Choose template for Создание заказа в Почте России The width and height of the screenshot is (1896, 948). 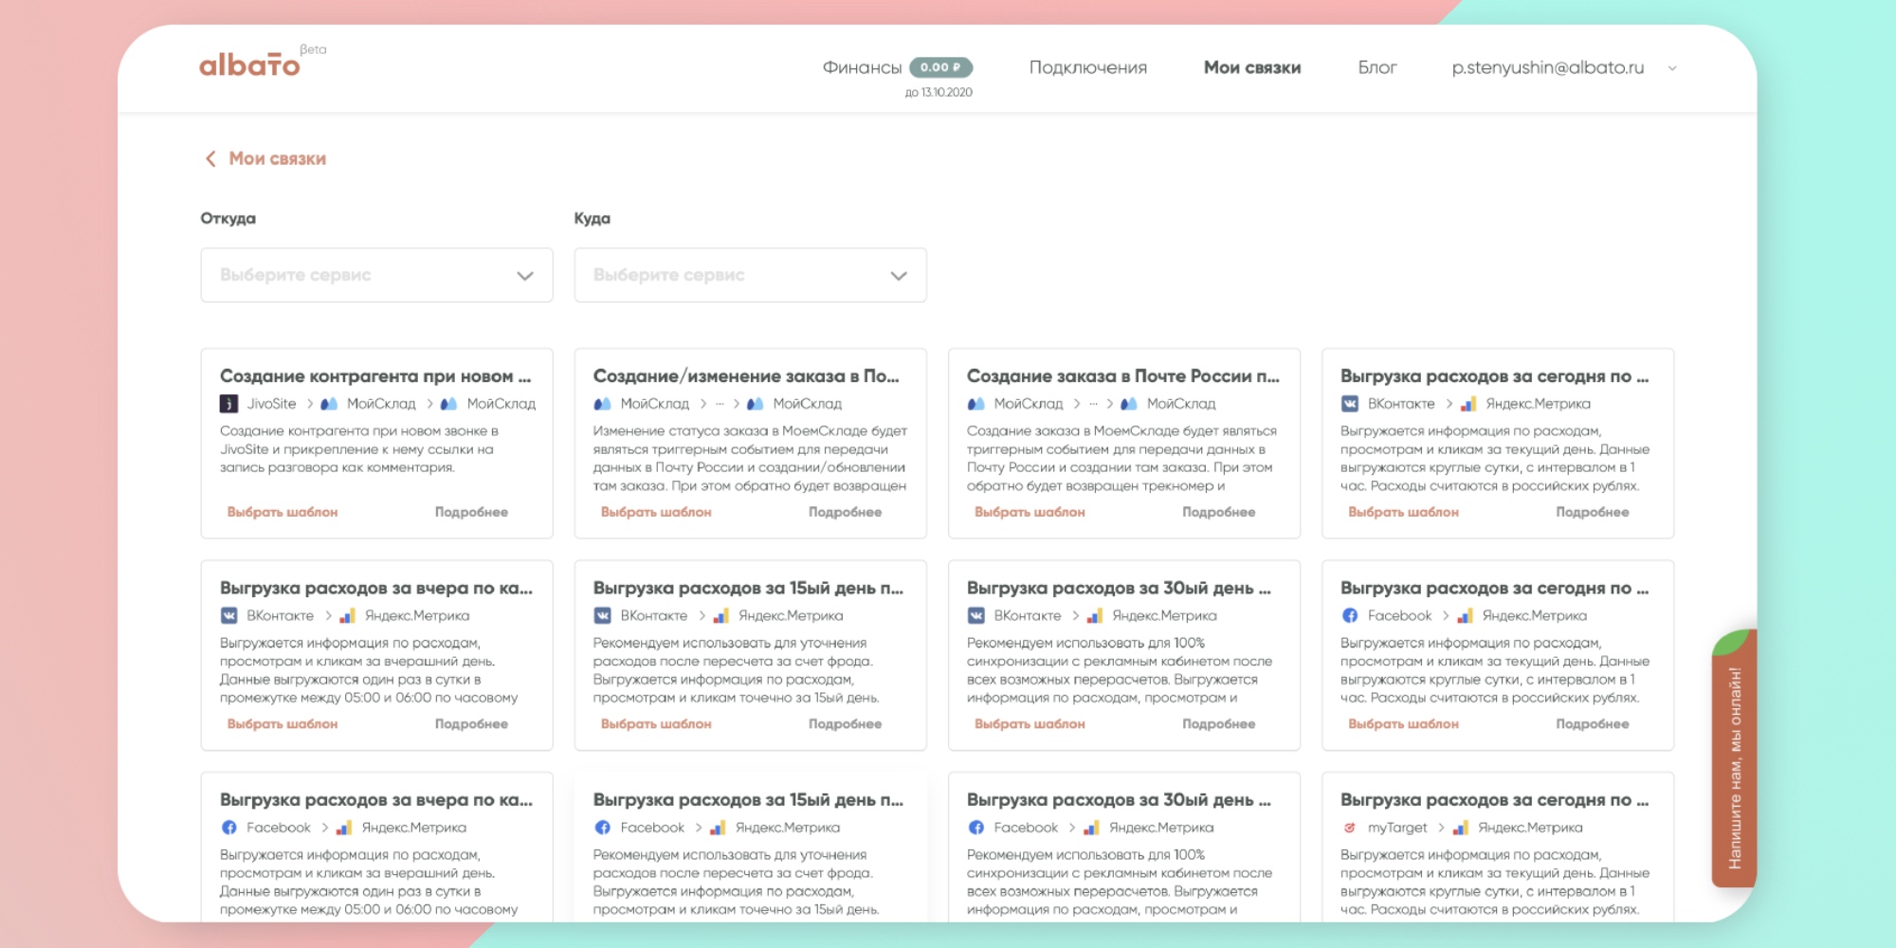[1030, 512]
